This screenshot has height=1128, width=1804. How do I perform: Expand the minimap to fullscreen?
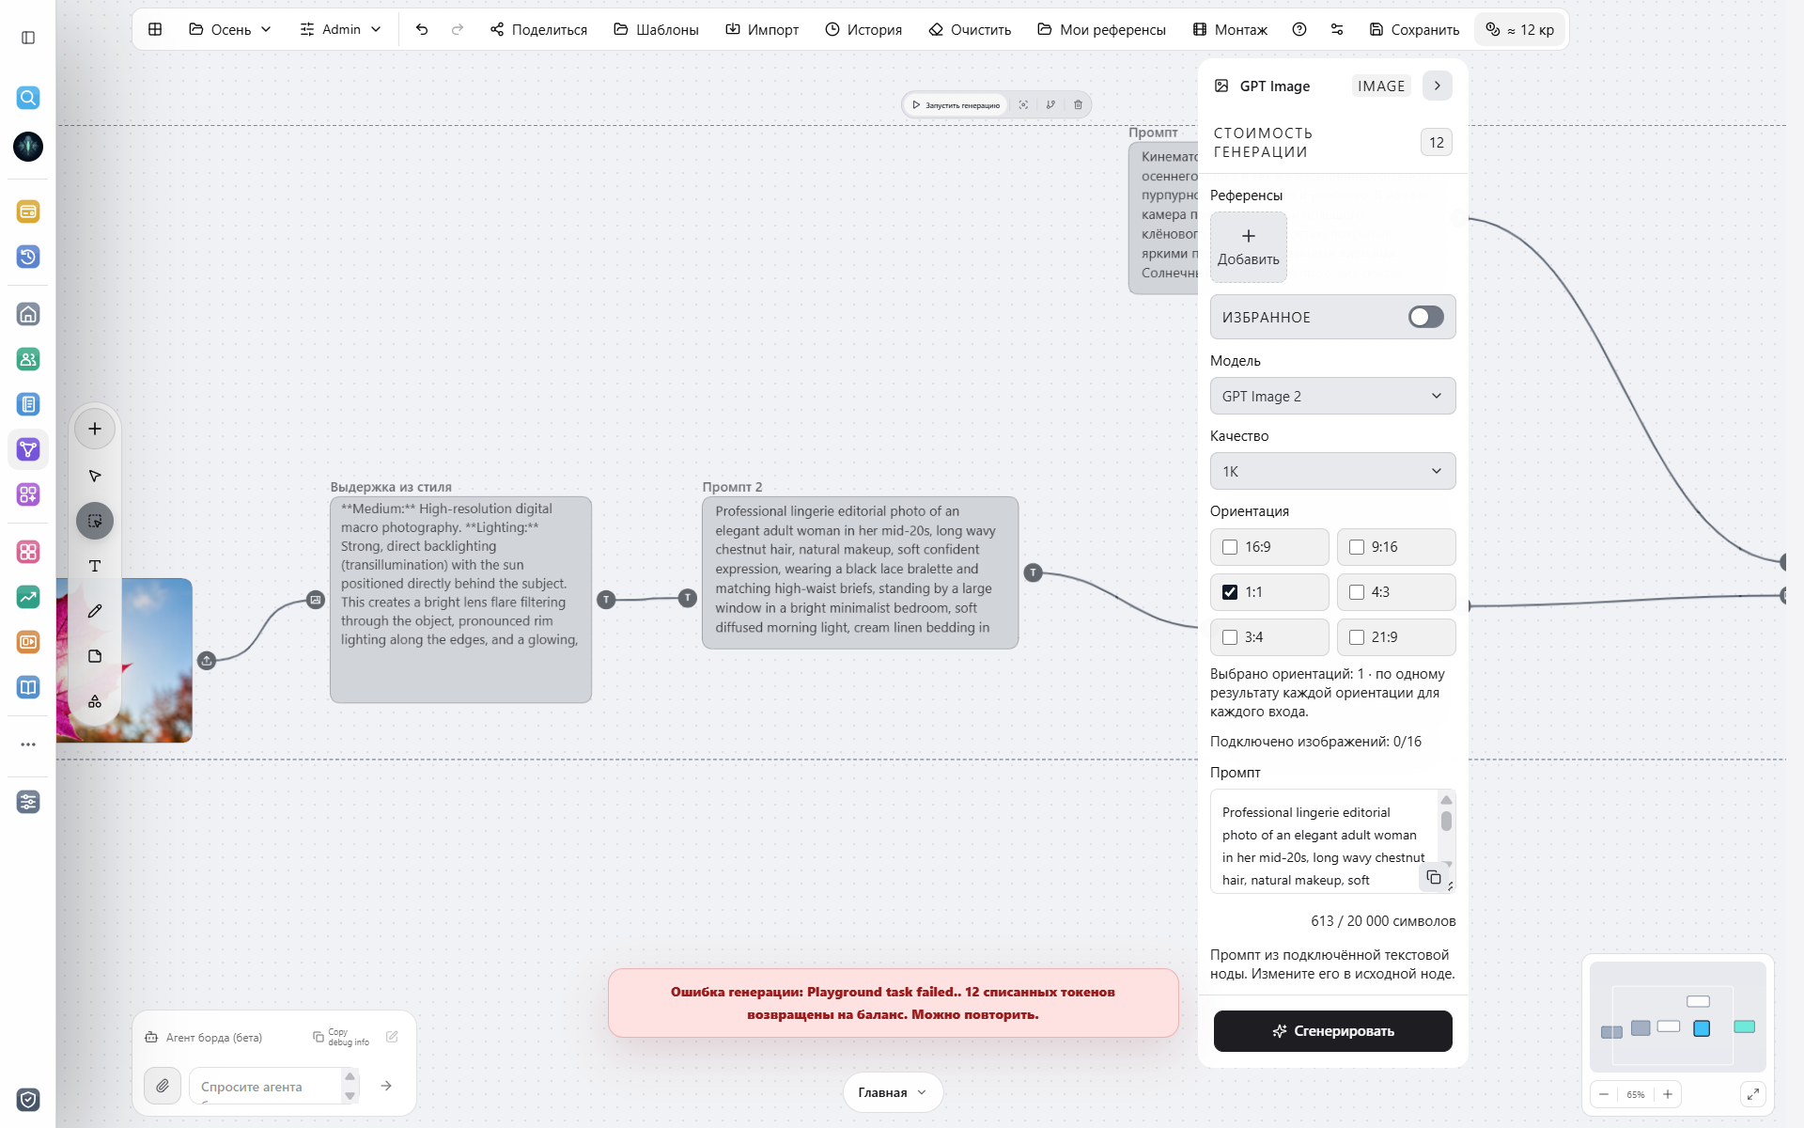coord(1753,1094)
